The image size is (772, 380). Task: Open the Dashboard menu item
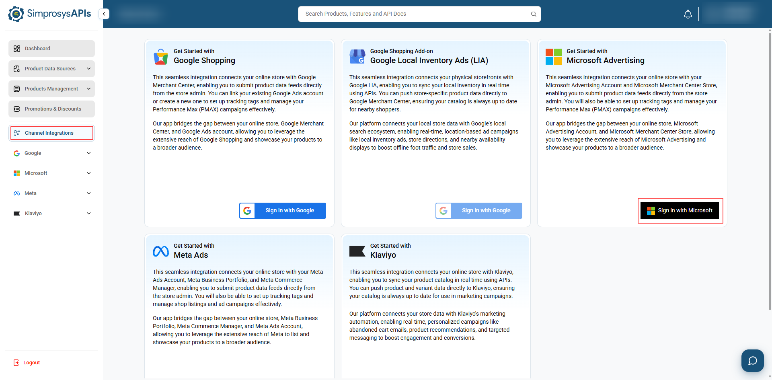(x=51, y=49)
